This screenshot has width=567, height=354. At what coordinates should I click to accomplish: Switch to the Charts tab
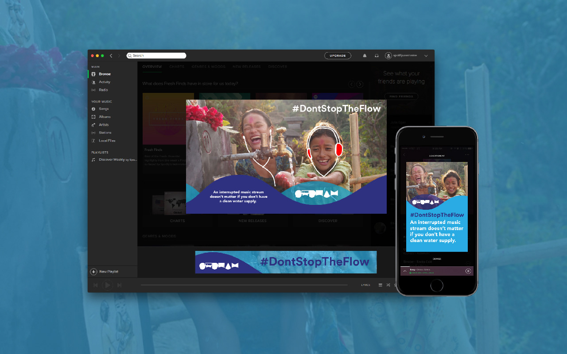click(x=177, y=66)
